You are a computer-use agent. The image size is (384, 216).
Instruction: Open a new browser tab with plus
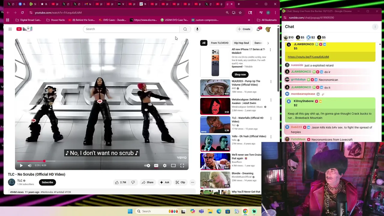coord(239,4)
